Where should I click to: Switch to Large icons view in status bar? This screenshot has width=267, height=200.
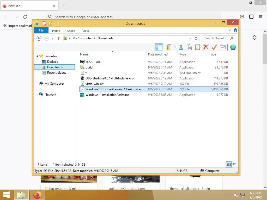[234, 164]
